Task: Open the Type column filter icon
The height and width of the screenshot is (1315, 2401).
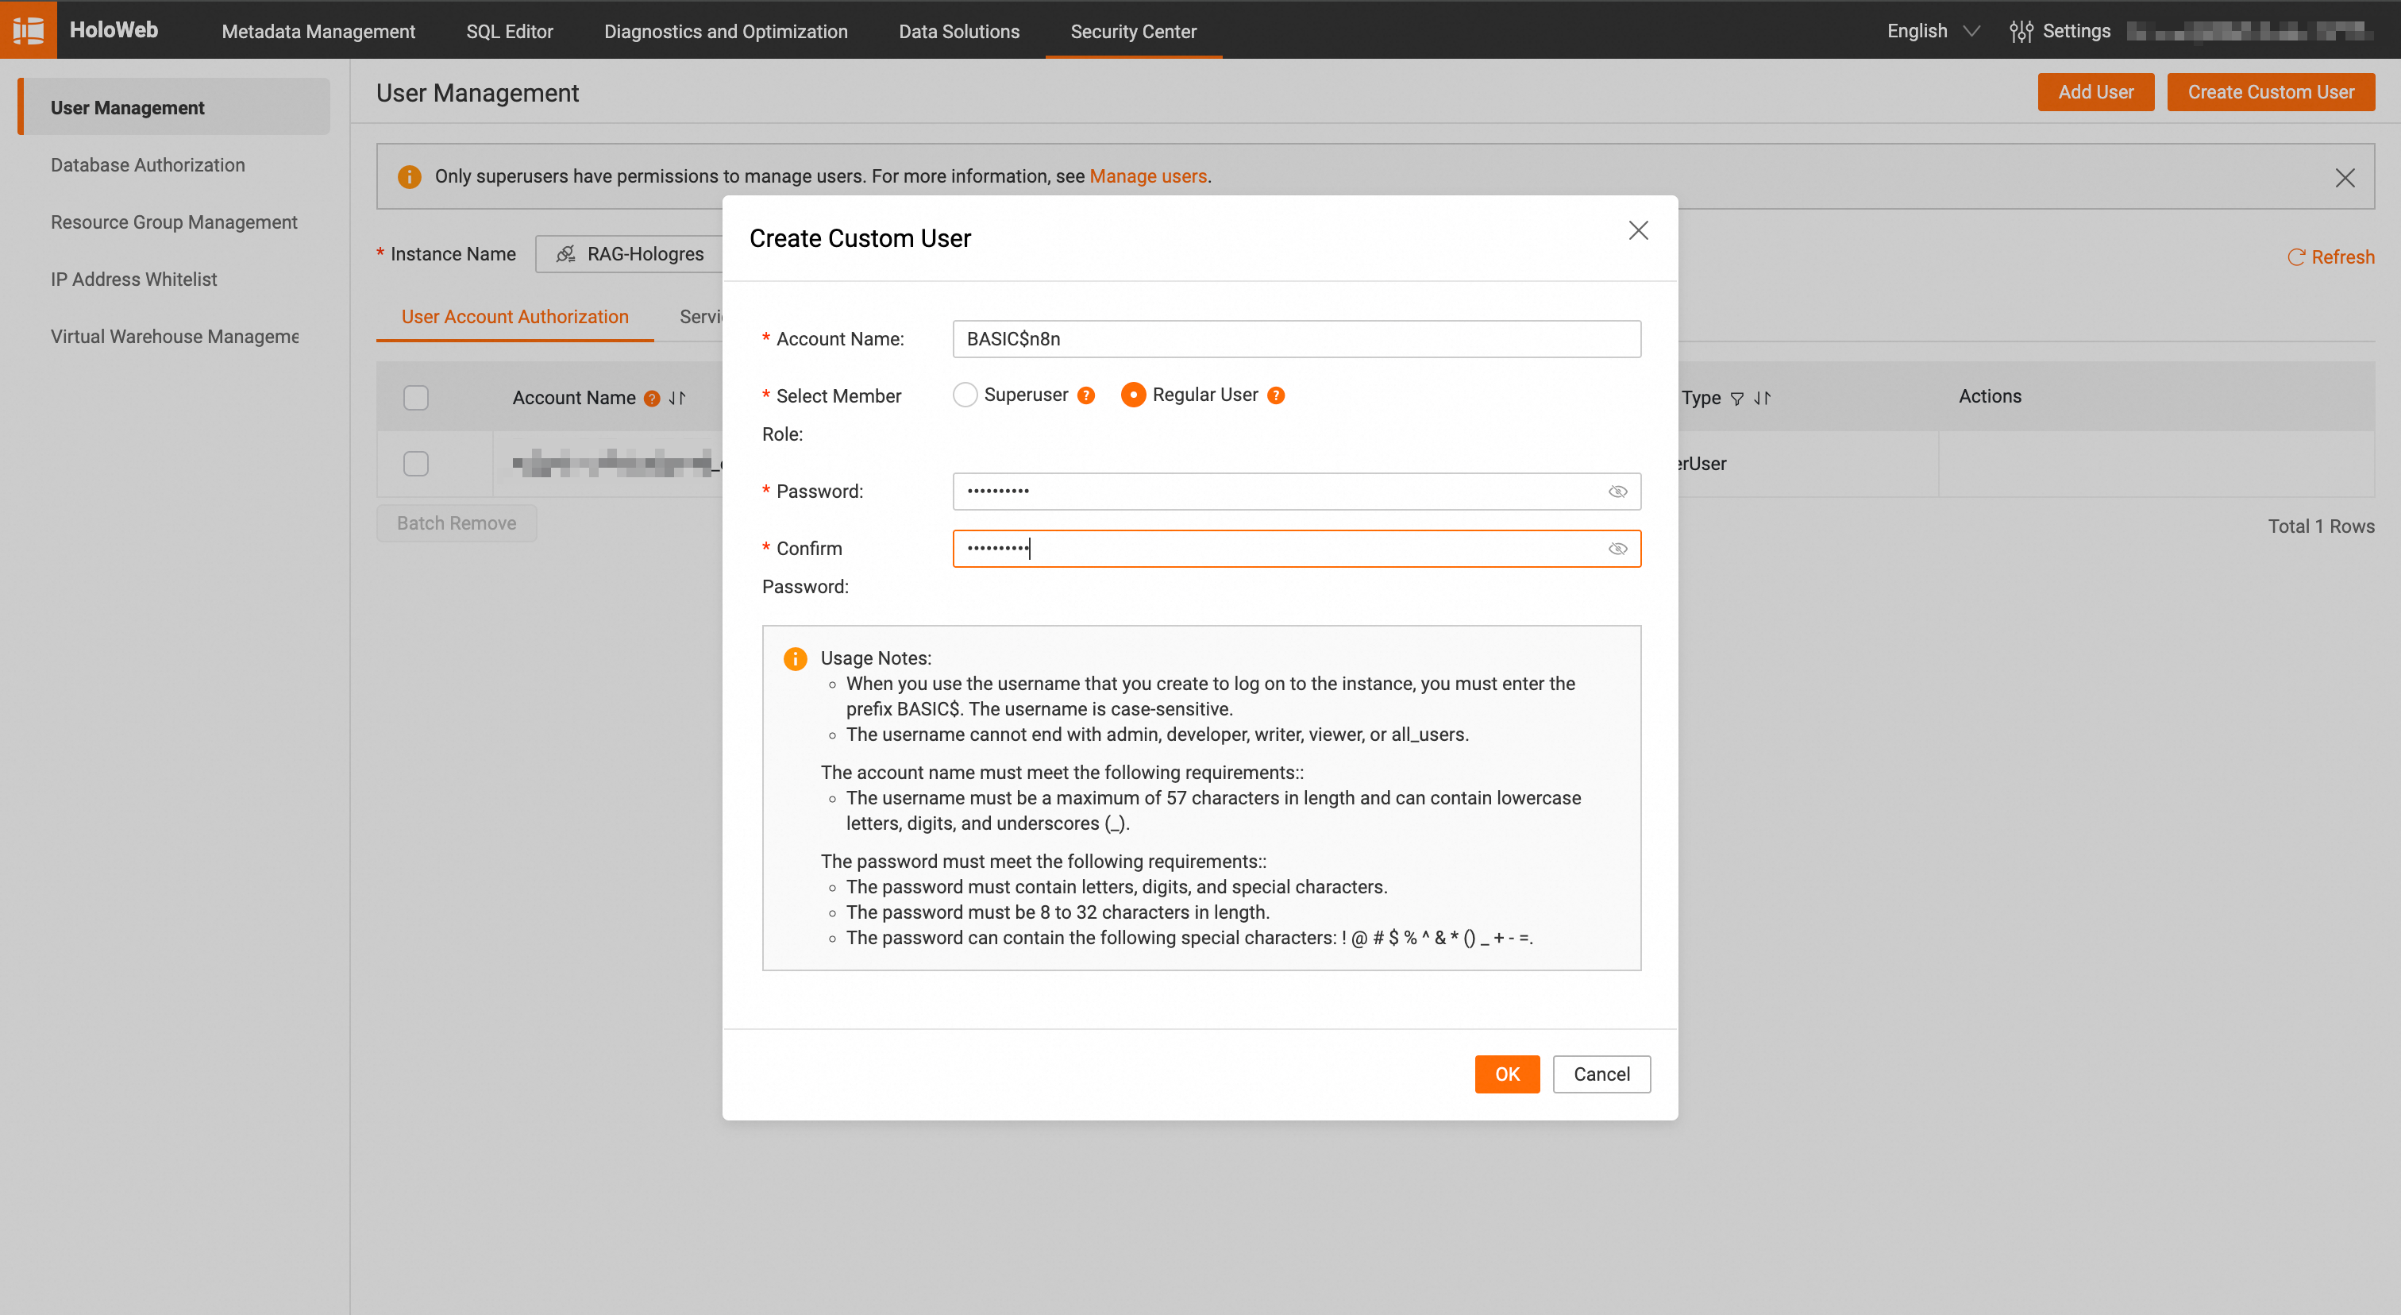Action: 1736,398
